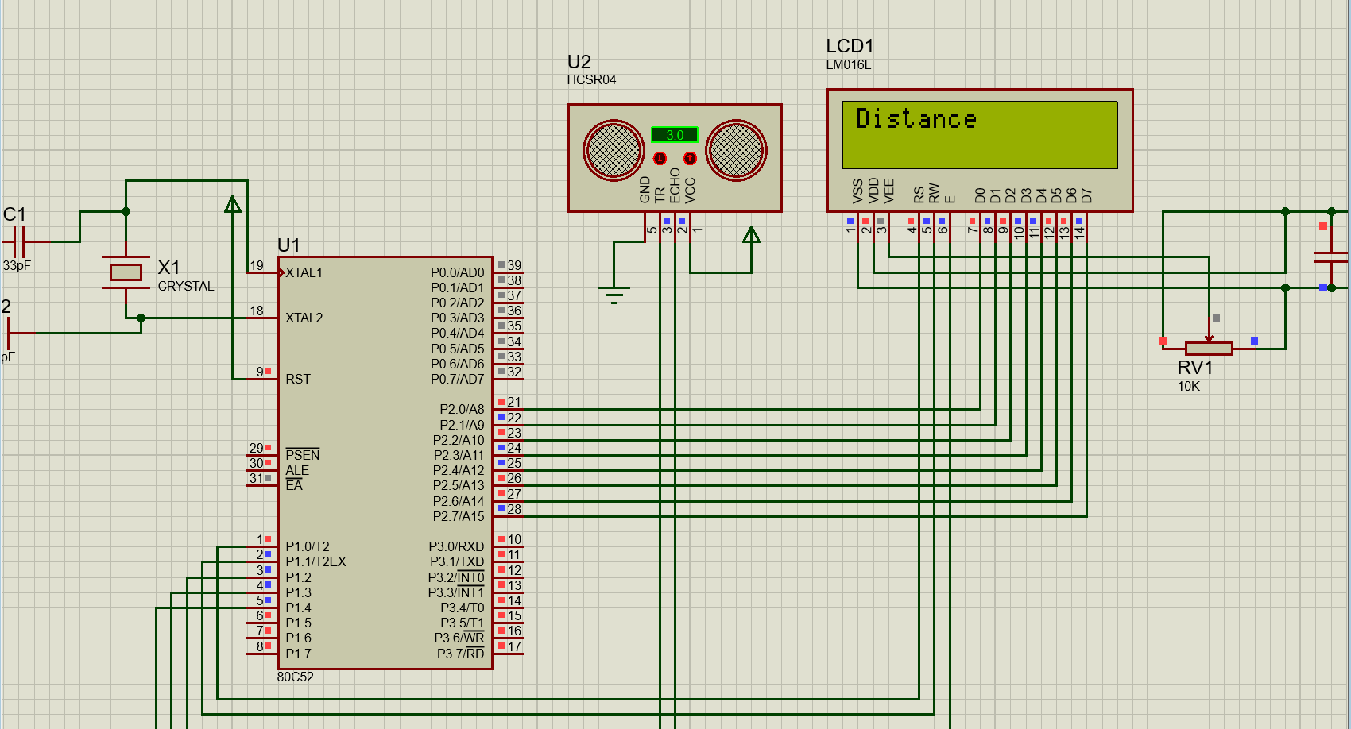Click pin number 17 beside P3.7/RD
This screenshot has width=1351, height=729.
point(514,647)
